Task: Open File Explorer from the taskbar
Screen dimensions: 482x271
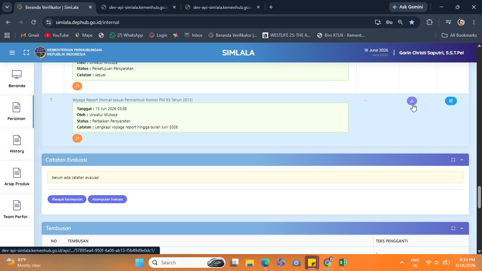Action: click(250, 263)
